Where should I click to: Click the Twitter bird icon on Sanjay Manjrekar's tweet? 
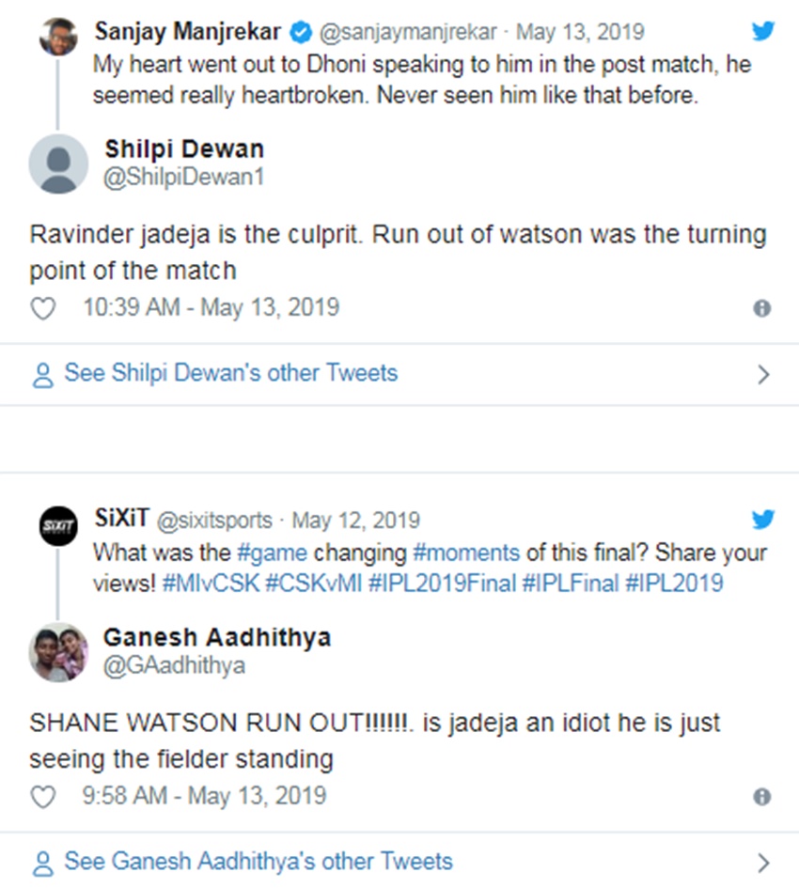point(763,32)
